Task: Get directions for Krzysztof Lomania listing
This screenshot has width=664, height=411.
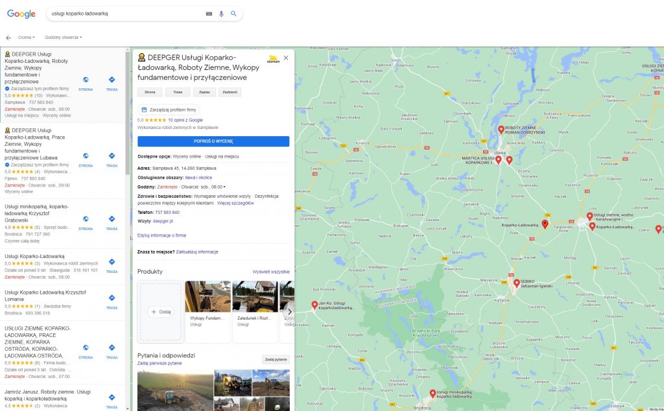Action: [x=112, y=298]
